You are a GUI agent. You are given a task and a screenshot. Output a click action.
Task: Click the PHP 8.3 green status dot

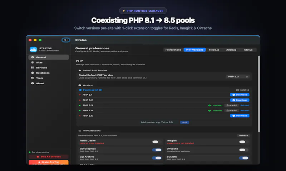(x=80, y=105)
